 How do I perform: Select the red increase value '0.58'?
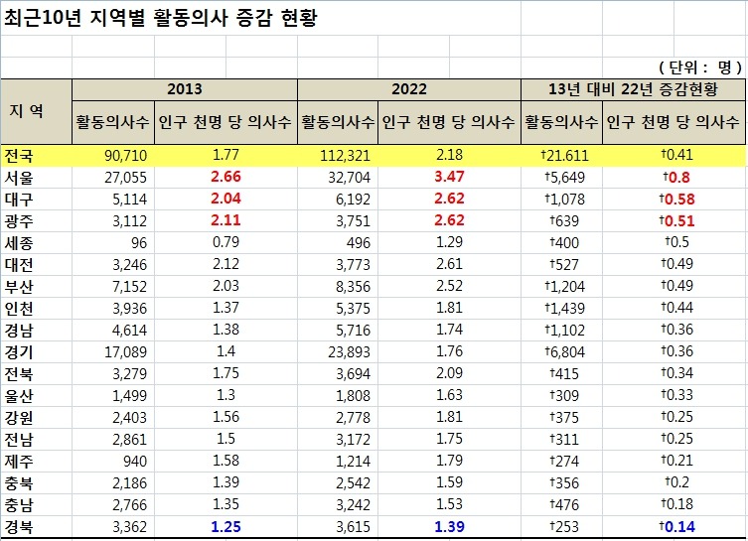point(676,200)
